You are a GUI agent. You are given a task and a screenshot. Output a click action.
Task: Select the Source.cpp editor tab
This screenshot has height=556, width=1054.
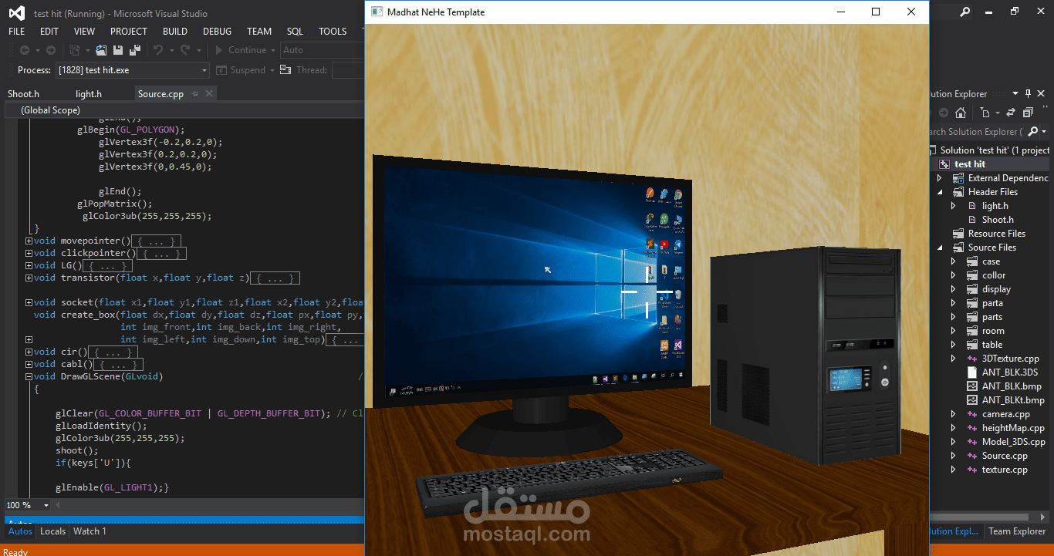coord(160,94)
